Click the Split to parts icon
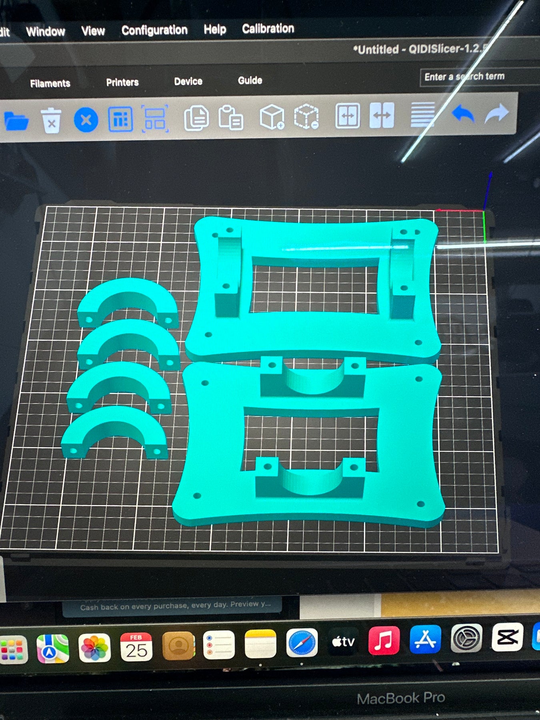This screenshot has height=720, width=540. tap(382, 116)
